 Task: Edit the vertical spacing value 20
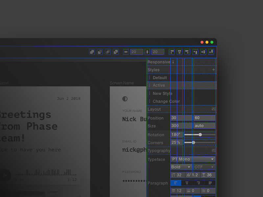pyautogui.click(x=158, y=52)
